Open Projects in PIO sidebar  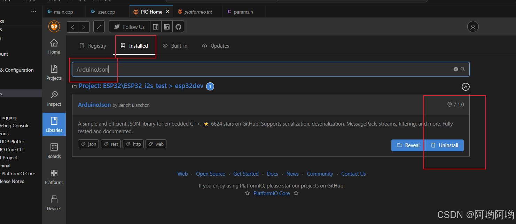[x=54, y=73]
